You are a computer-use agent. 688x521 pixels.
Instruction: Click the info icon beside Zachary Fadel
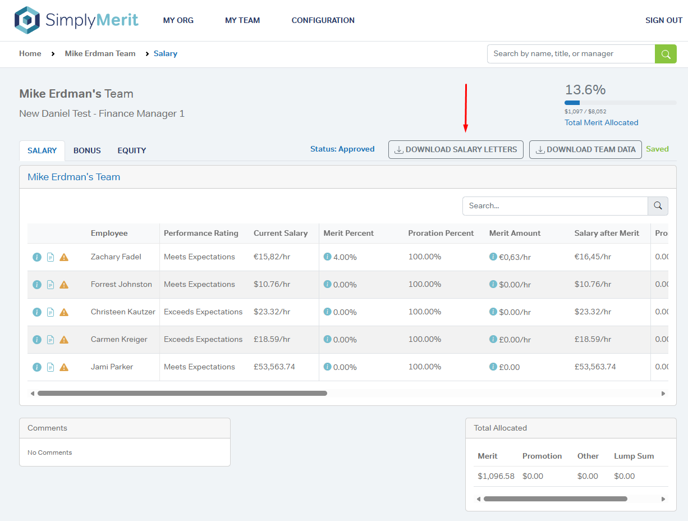(x=37, y=257)
